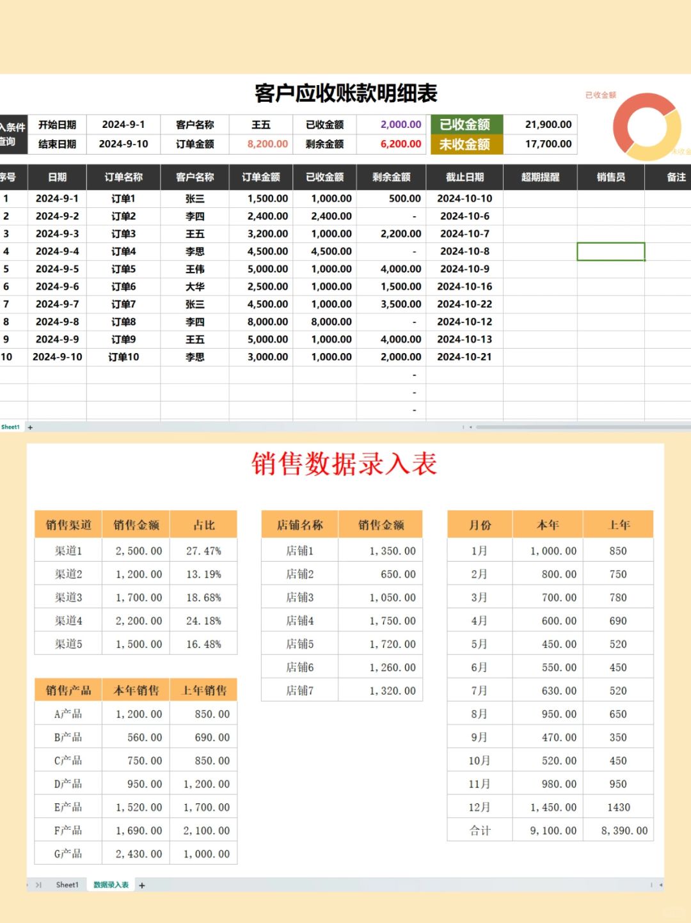This screenshot has height=923, width=691.
Task: Click the 结束日期 value field 2024-9-10
Action: 123,145
